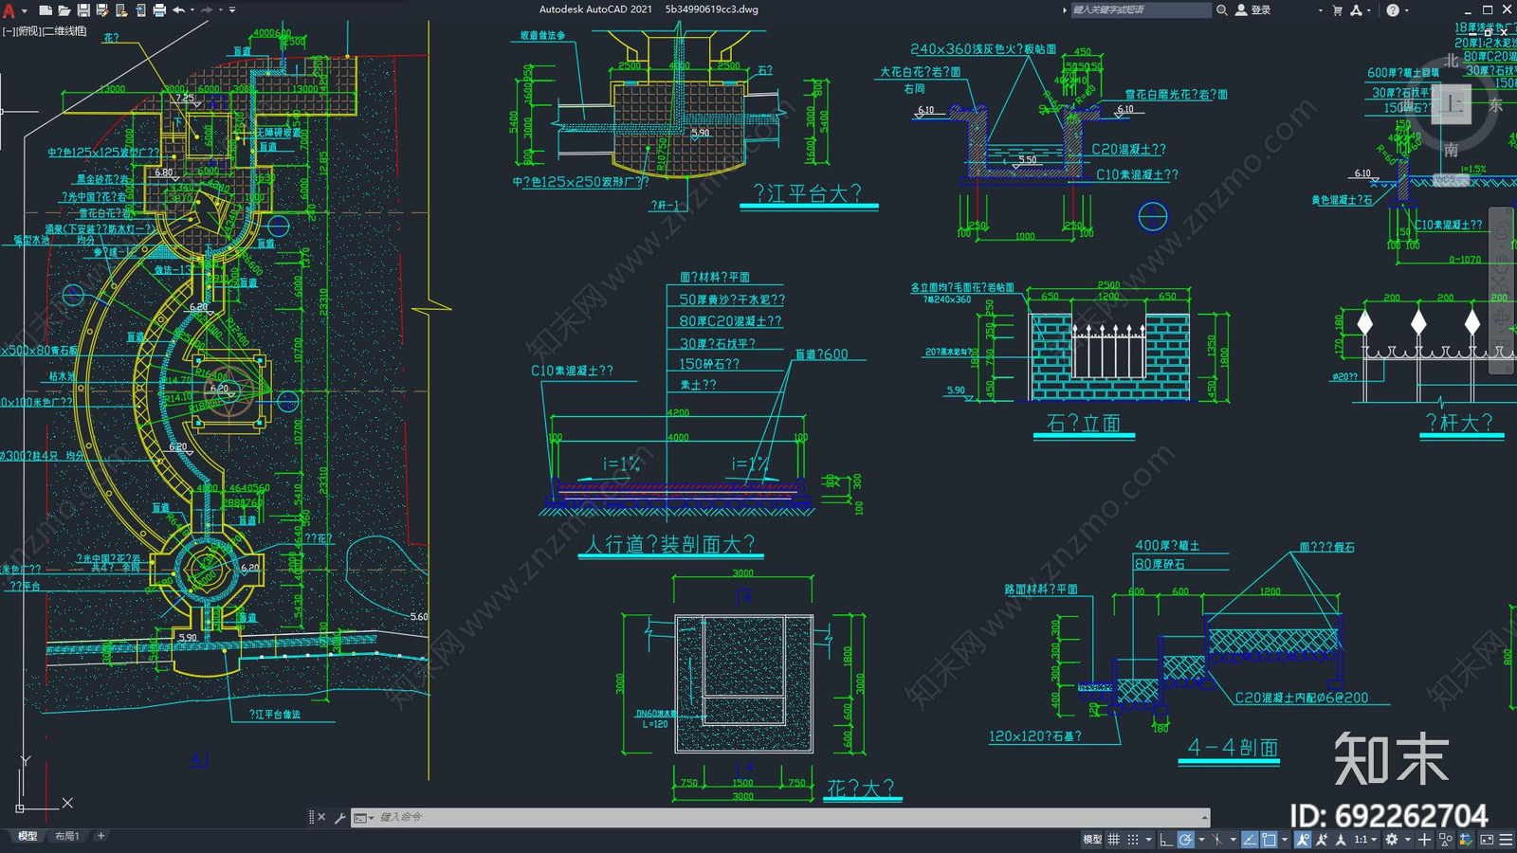Click the 模型 space status button
This screenshot has height=853, width=1517.
(1092, 839)
